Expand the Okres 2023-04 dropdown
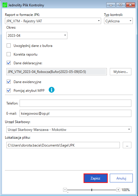The image size is (138, 196). coord(37,35)
